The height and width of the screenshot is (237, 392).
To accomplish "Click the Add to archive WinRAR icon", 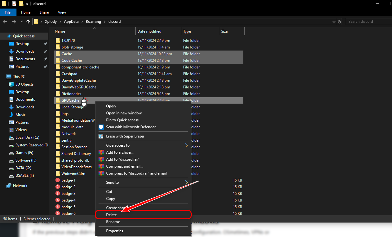I will (101, 152).
